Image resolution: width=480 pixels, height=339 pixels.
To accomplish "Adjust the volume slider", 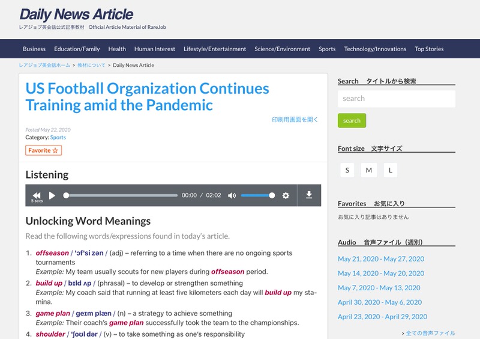I will [x=257, y=195].
